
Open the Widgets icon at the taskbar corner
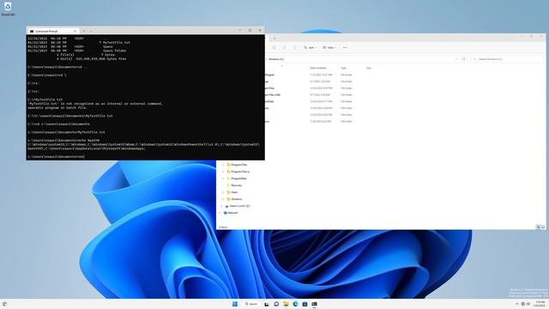pyautogui.click(x=4, y=304)
